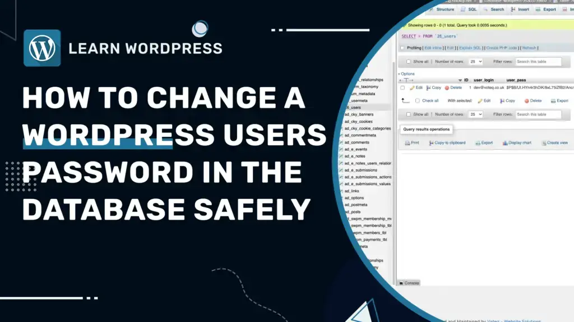The width and height of the screenshot is (574, 322).
Task: Click the With selected Delete icon
Action: 526,101
